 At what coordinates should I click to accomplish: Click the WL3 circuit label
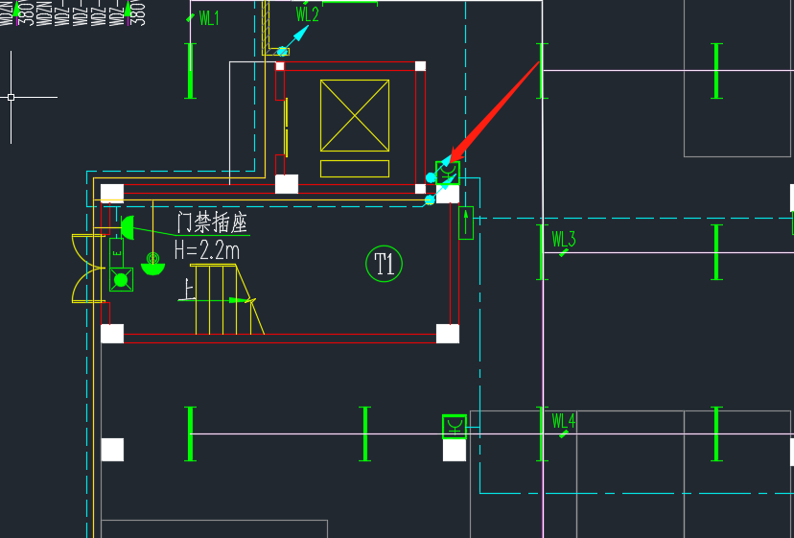(x=564, y=239)
